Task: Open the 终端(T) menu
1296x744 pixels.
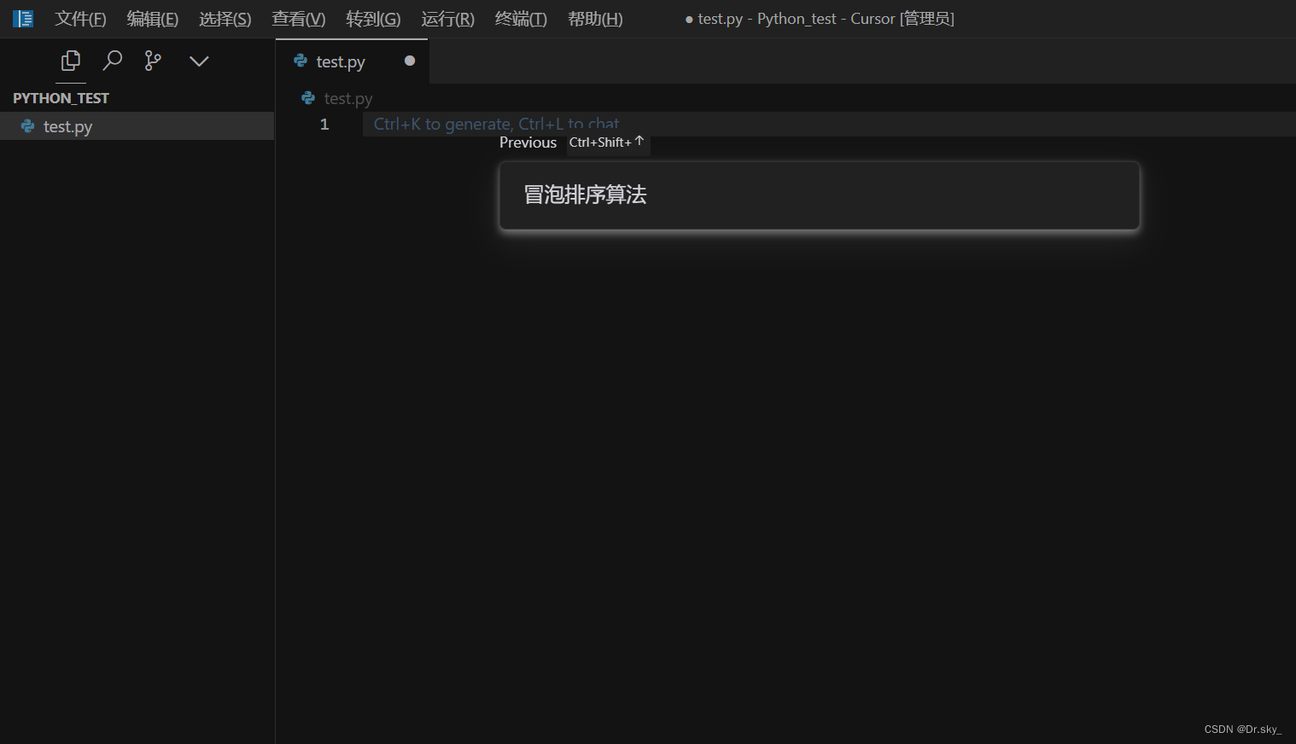Action: (521, 19)
